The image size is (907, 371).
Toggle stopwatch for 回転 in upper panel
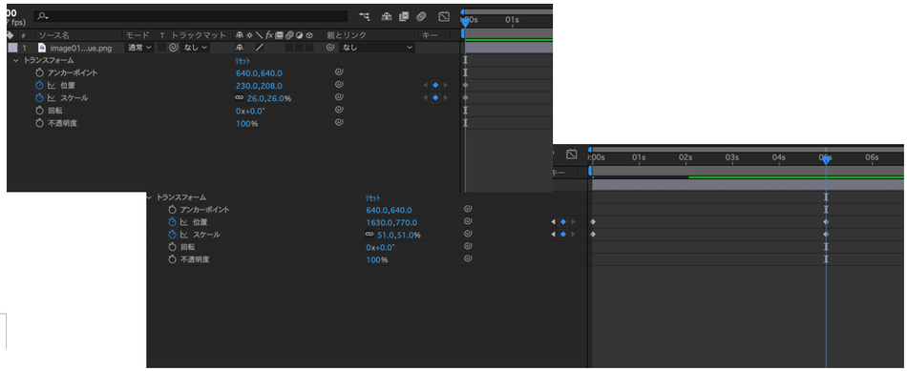(x=39, y=110)
